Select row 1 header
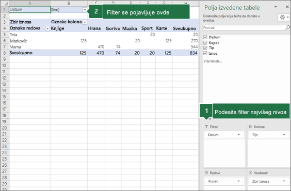Image resolution: width=291 pixels, height=191 pixels. (x=5, y=9)
